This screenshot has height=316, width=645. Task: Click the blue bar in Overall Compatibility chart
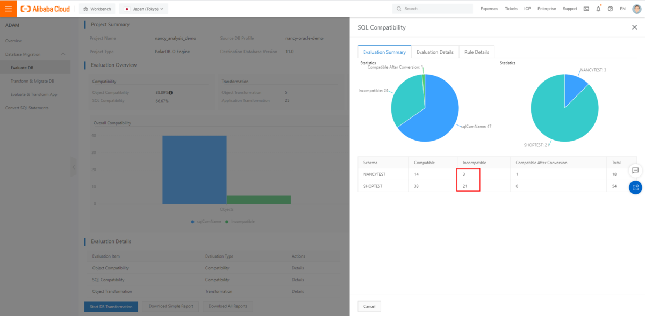(x=194, y=170)
